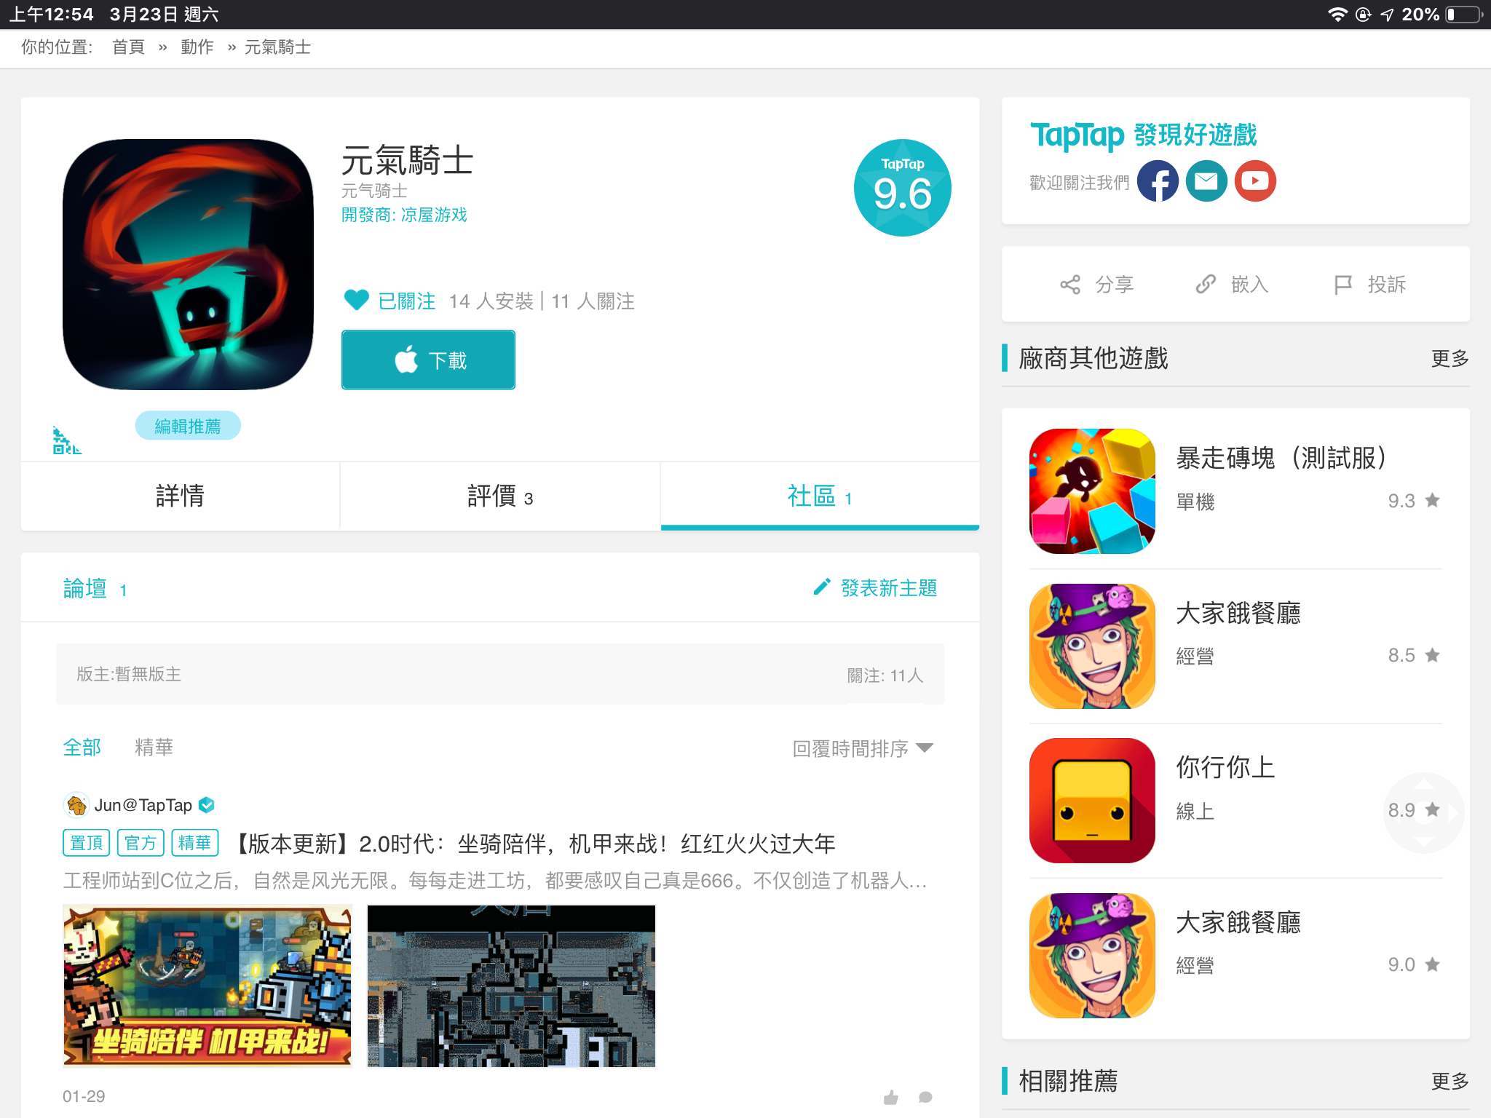Click 更多 beside 相關推薦
The width and height of the screenshot is (1491, 1118).
pyautogui.click(x=1450, y=1081)
